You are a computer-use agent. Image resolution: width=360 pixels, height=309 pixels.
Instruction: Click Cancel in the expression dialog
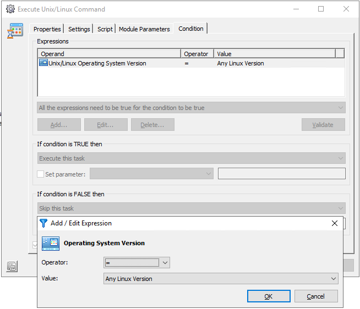coord(316,296)
